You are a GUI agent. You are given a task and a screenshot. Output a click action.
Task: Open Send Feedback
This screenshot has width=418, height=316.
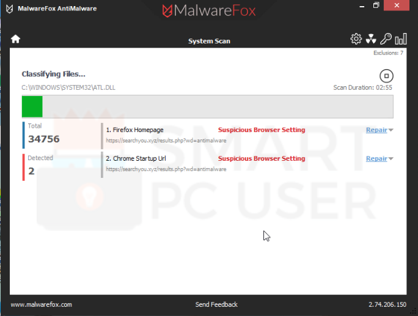coord(216,304)
